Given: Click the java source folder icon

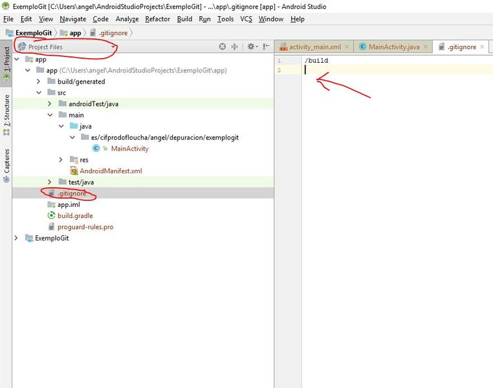Looking at the screenshot, I should (x=74, y=126).
